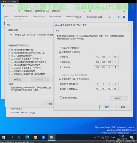Launch Microsoft Edge from taskbar
Image resolution: width=137 pixels, height=143 pixels.
coord(27,137)
